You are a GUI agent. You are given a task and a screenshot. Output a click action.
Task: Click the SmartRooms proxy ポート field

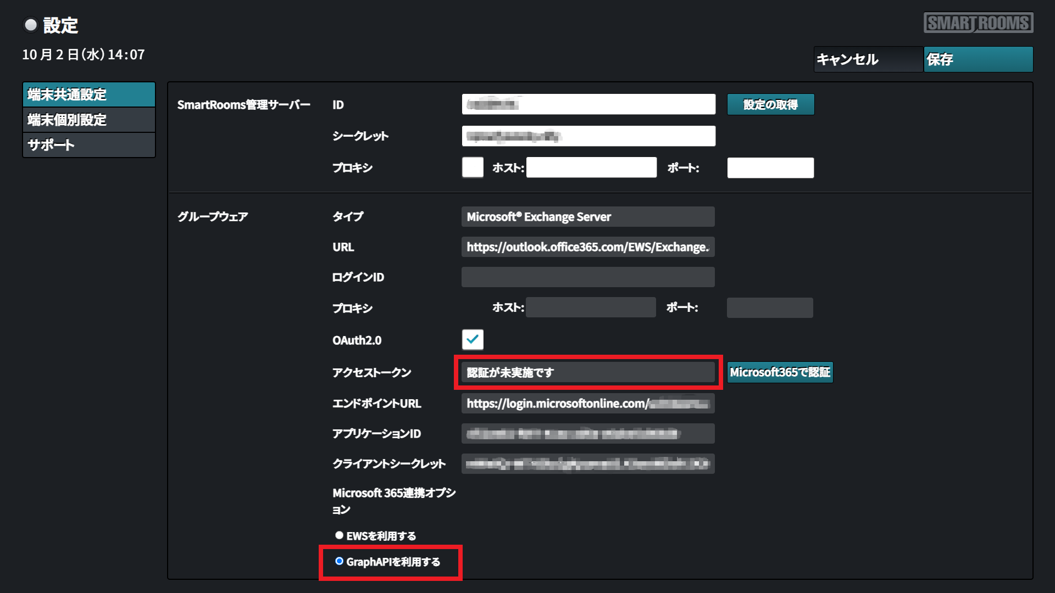(x=770, y=167)
